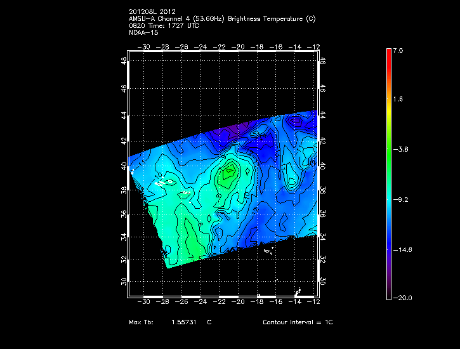The height and width of the screenshot is (349, 460).
Task: Click the -12 longitude label on the bottom axis
Action: (313, 302)
